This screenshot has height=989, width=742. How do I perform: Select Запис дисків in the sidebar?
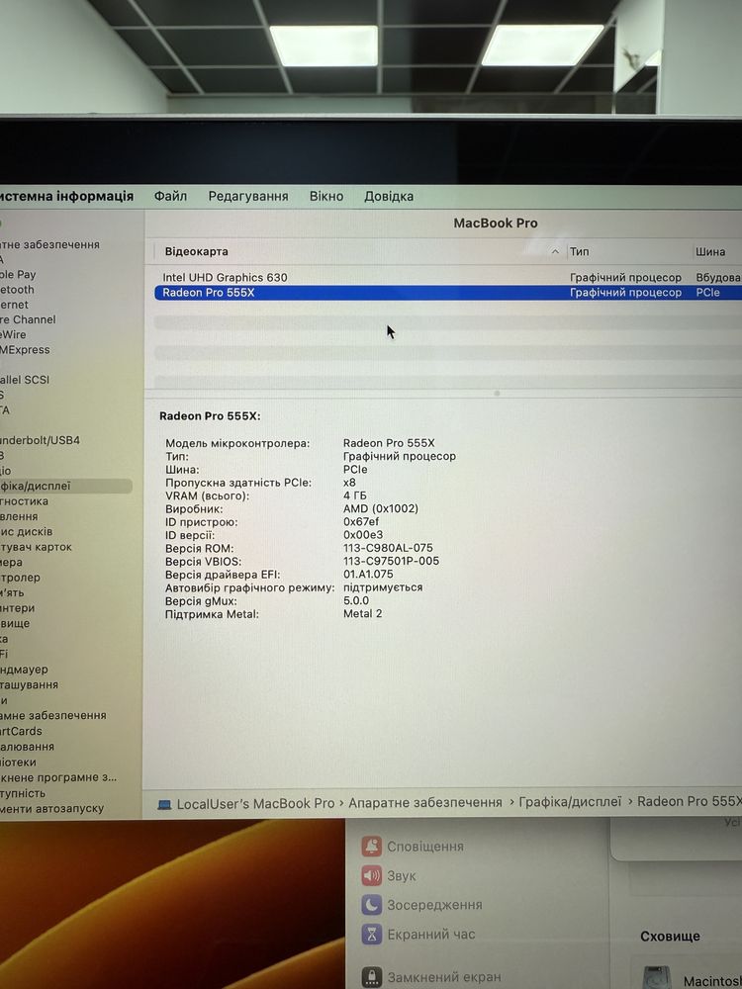point(26,532)
